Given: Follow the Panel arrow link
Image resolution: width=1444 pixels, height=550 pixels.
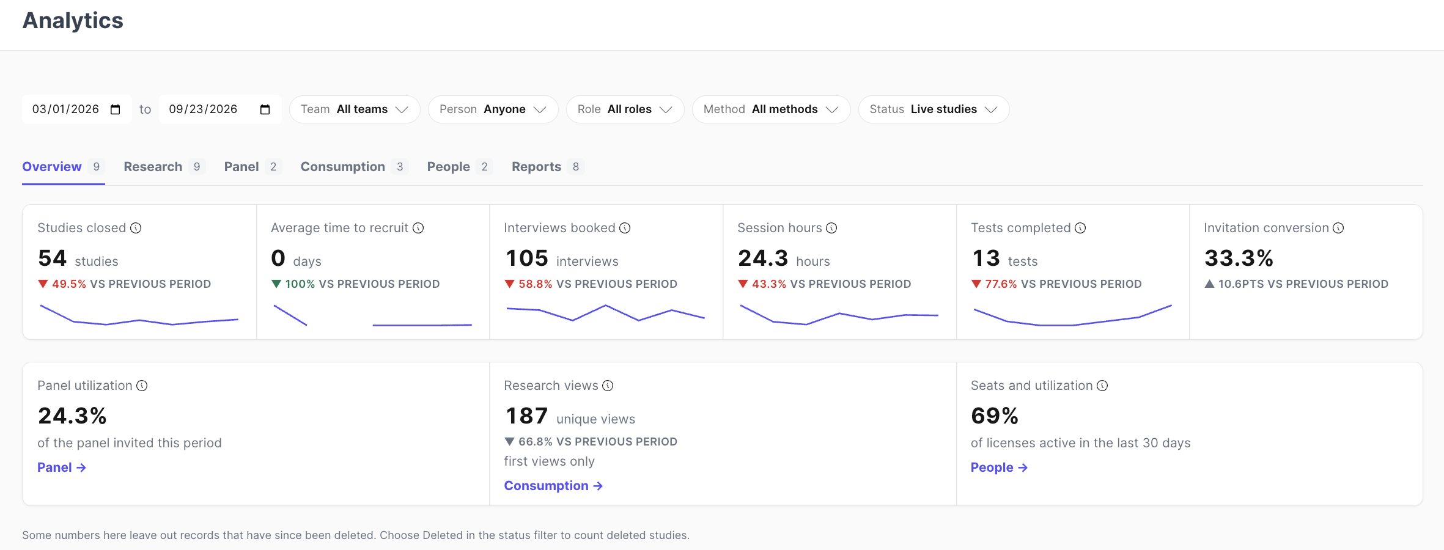Looking at the screenshot, I should [62, 468].
